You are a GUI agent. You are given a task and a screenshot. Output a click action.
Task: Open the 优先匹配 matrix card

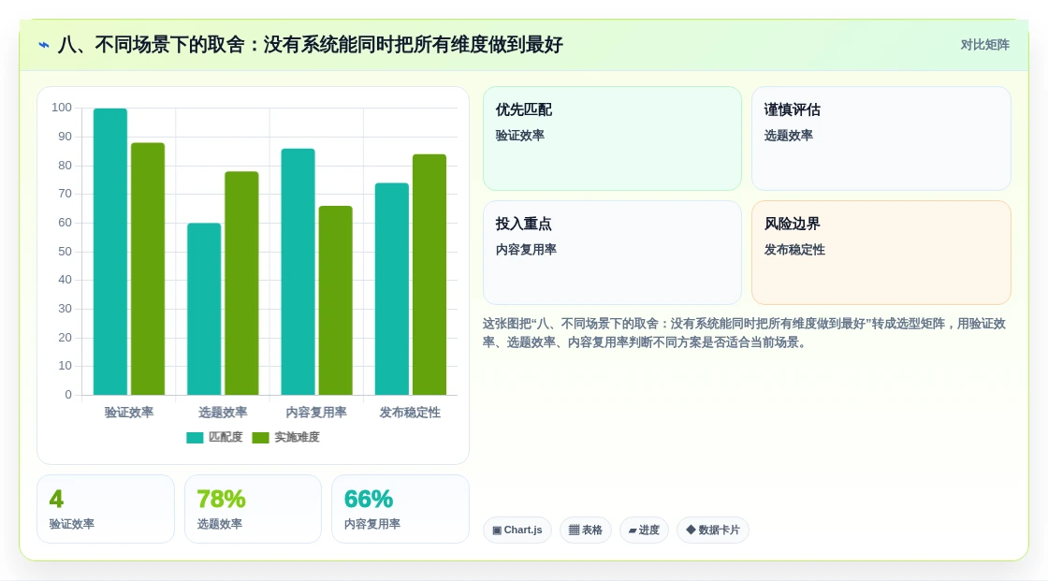pyautogui.click(x=612, y=138)
